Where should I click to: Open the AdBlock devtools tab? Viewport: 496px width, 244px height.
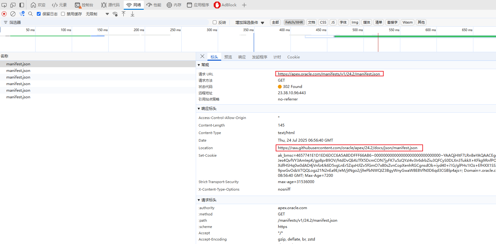[x=225, y=5]
